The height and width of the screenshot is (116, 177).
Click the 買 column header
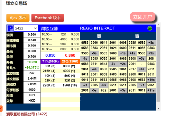(99, 36)
